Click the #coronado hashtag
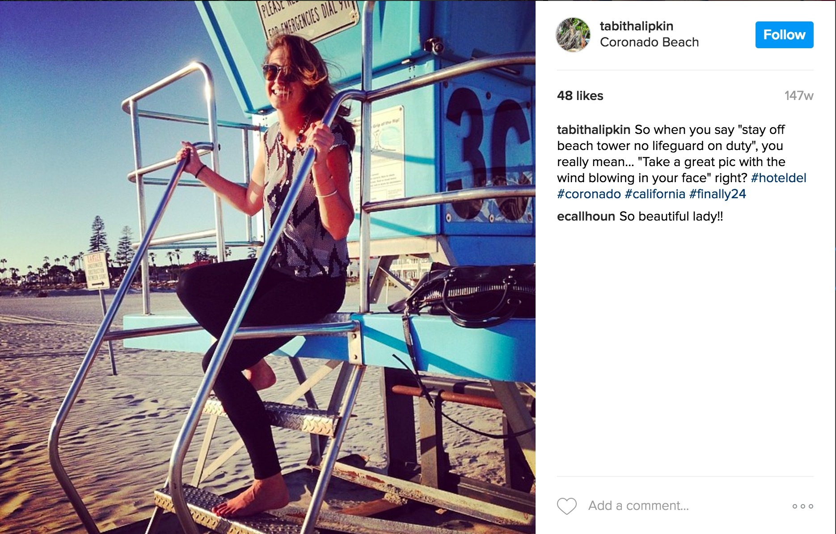 point(589,194)
